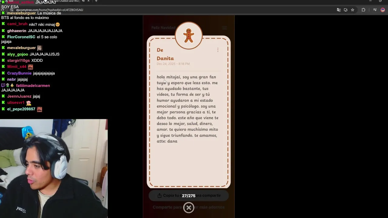Click the 27/275 letter counter
The image size is (388, 218).
pos(189,196)
